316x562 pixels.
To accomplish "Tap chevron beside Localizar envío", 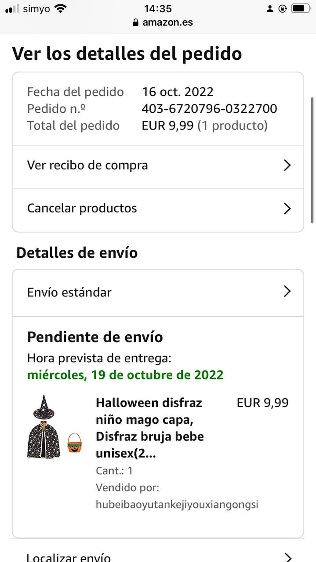I will point(288,557).
